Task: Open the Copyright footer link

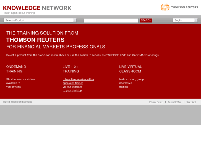Action: pos(191,102)
